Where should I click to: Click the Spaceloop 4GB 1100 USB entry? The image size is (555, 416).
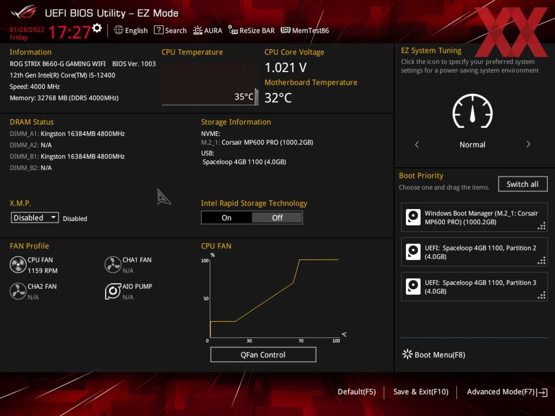244,162
